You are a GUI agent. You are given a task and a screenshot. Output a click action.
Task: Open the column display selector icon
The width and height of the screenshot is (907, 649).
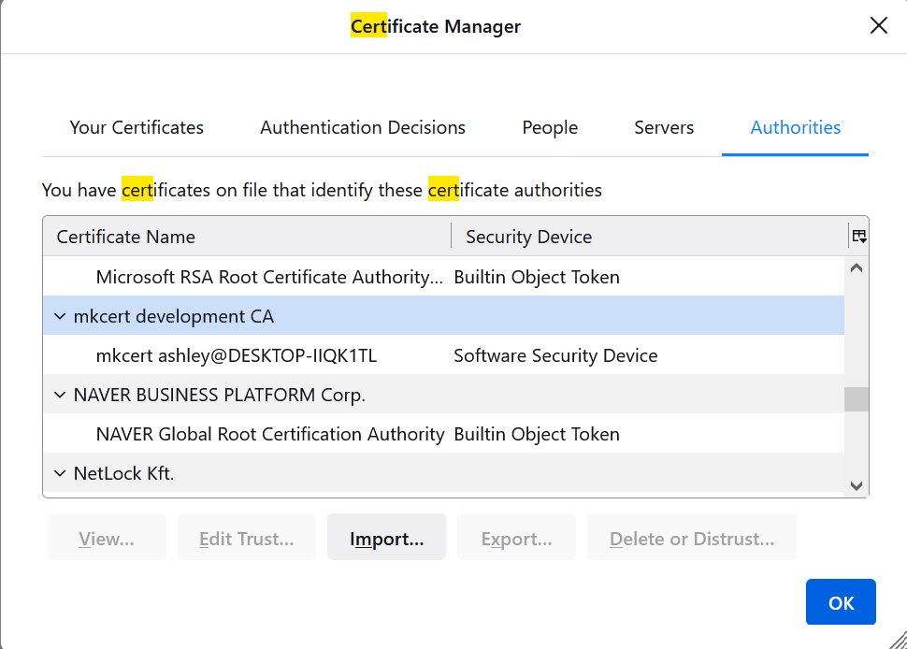point(858,236)
